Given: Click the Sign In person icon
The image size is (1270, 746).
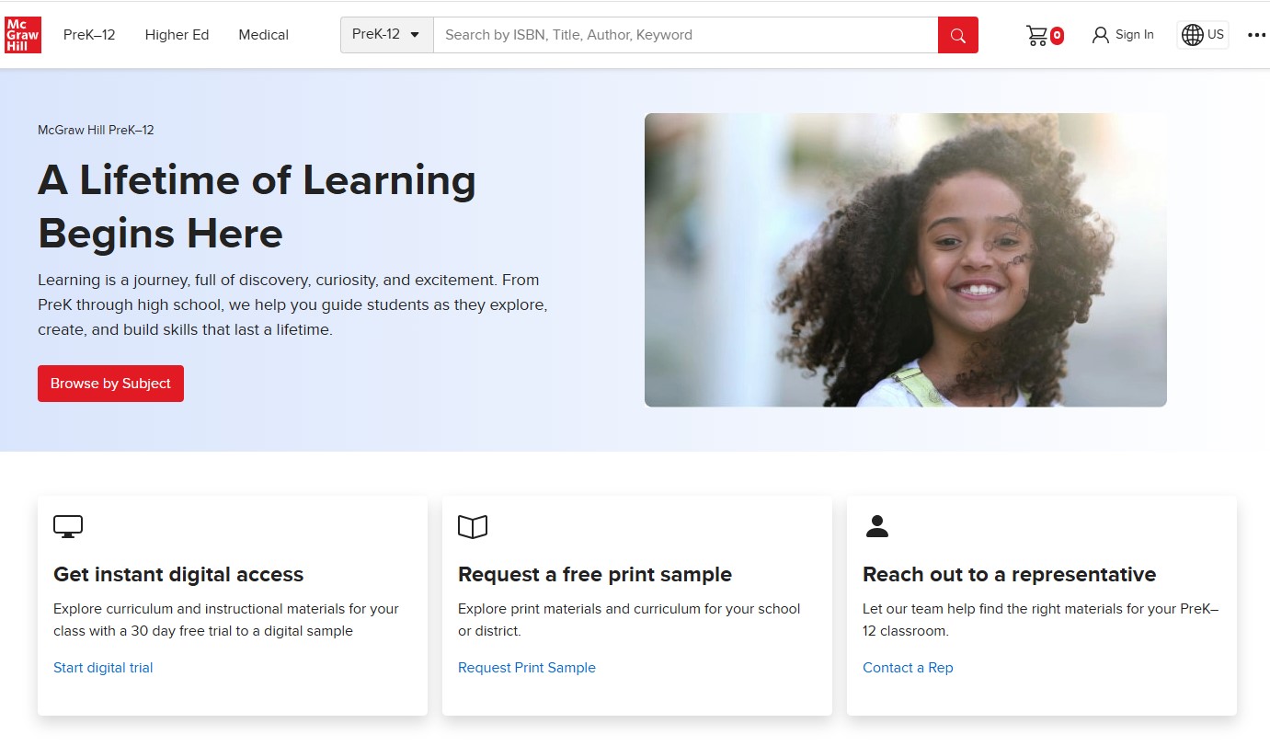Looking at the screenshot, I should point(1100,35).
